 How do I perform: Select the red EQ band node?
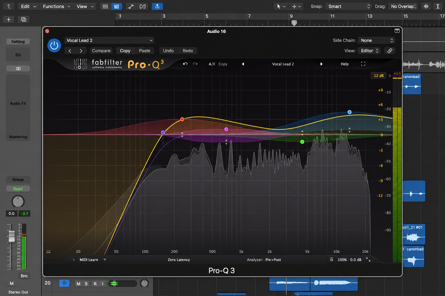(182, 119)
